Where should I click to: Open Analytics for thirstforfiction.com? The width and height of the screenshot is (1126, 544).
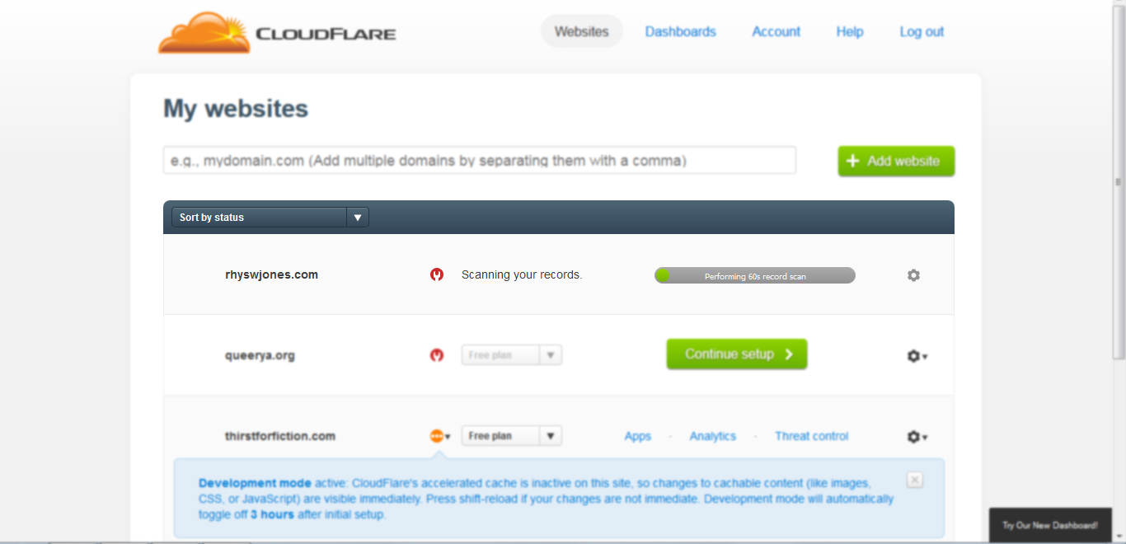tap(713, 436)
